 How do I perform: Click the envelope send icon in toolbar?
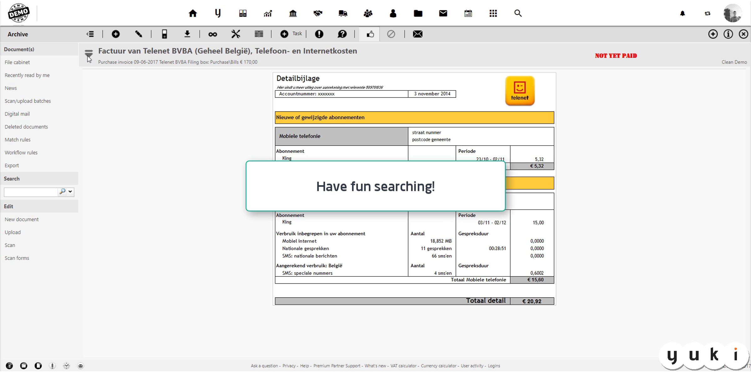417,34
